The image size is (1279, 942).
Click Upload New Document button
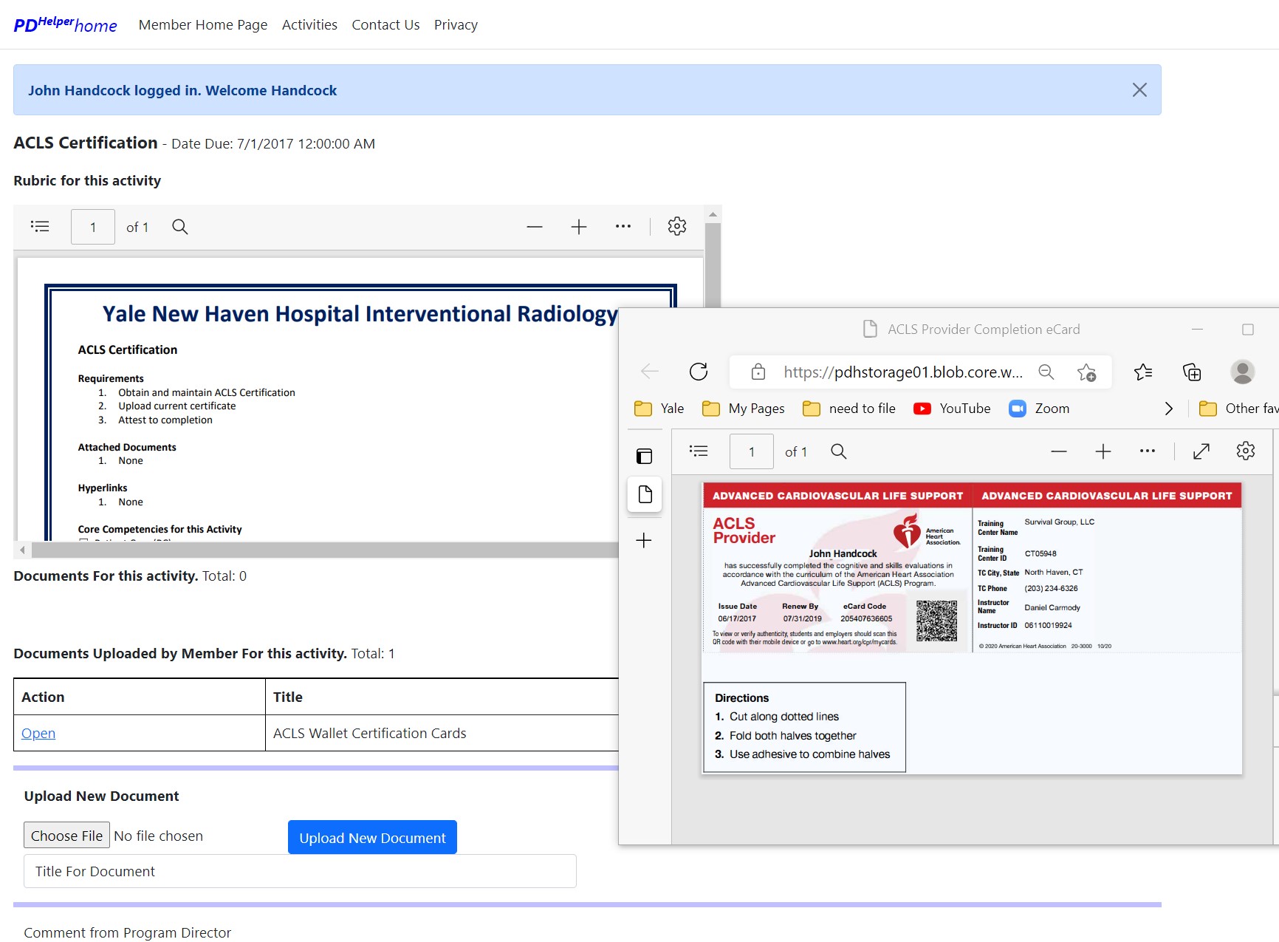372,837
